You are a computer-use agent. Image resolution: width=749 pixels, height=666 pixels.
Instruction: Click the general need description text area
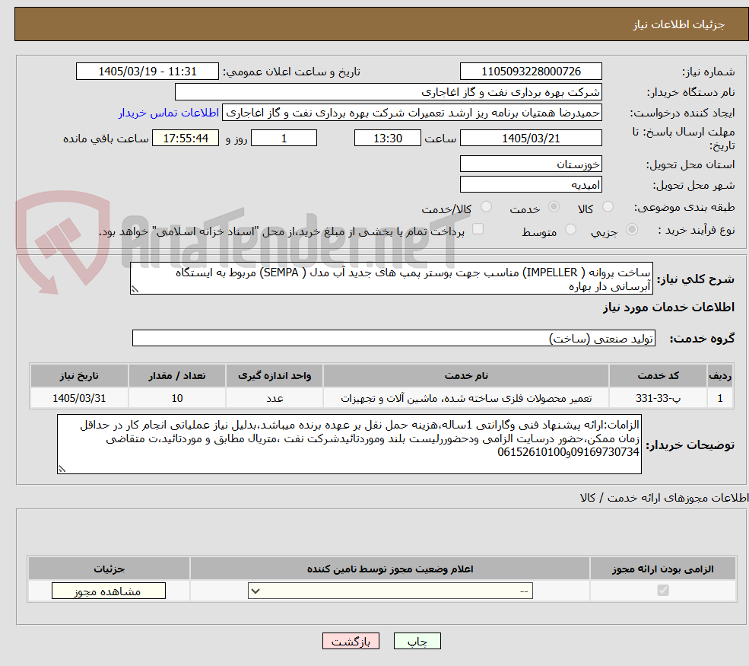[x=391, y=279]
